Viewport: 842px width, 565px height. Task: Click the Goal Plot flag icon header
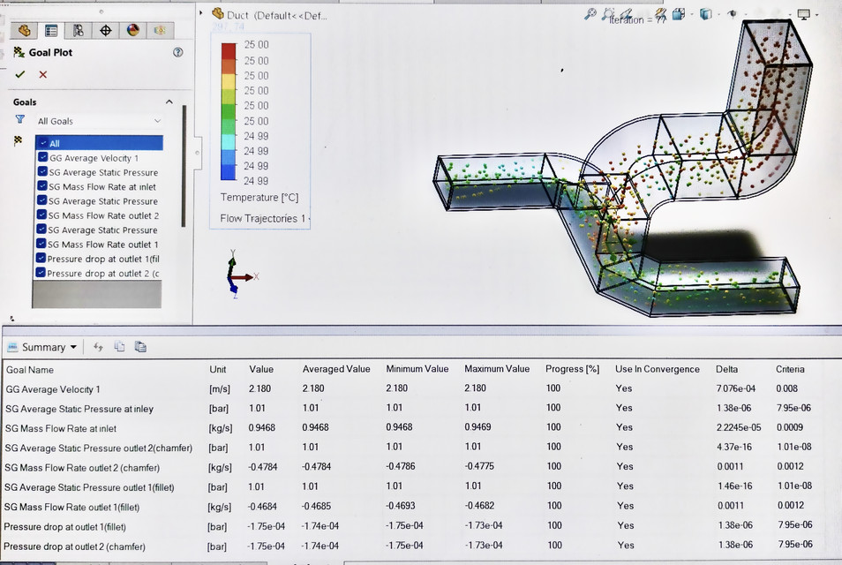point(18,52)
